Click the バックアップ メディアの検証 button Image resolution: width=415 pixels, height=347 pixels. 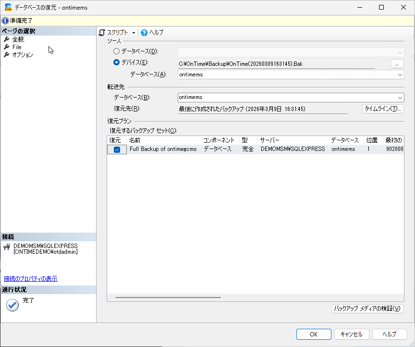pos(367,309)
